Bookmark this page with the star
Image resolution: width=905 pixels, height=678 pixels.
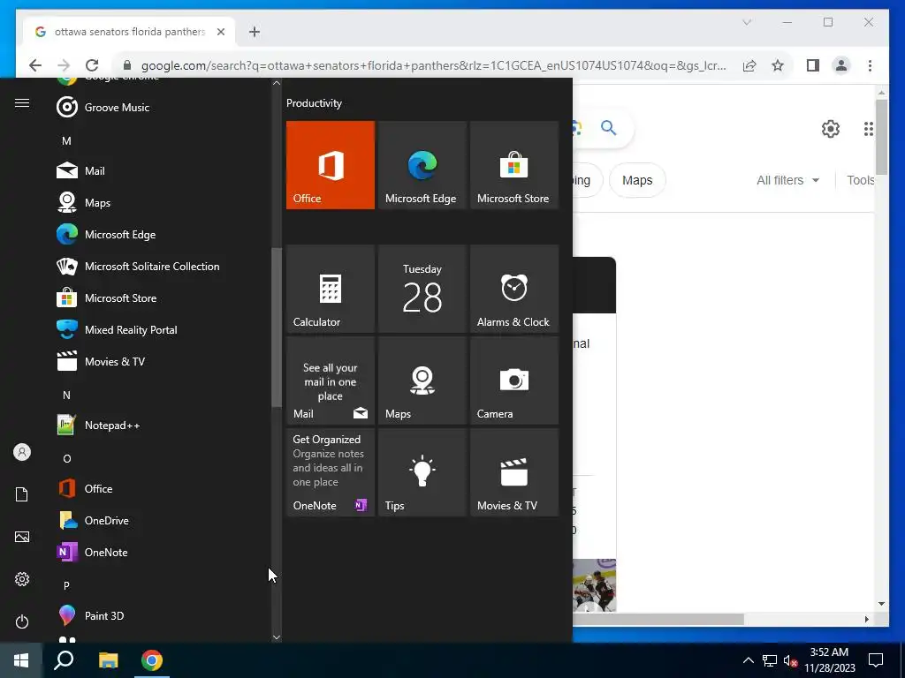tap(778, 65)
